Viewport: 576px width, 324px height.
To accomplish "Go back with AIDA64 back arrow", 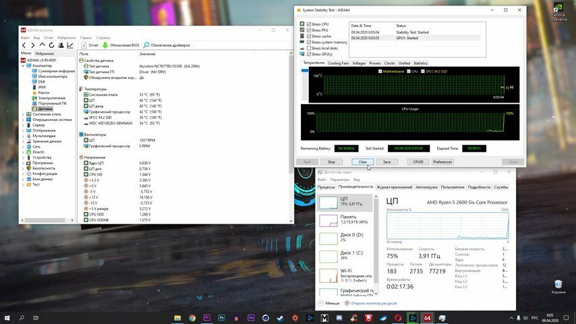I will 24,45.
